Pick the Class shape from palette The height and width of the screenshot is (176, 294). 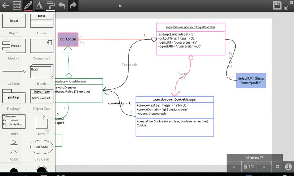pos(42,21)
